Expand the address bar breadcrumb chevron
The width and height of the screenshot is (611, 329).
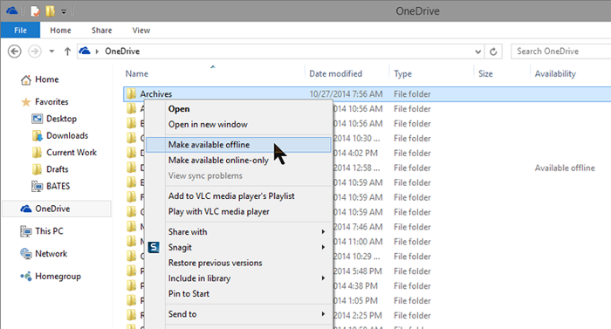point(97,51)
